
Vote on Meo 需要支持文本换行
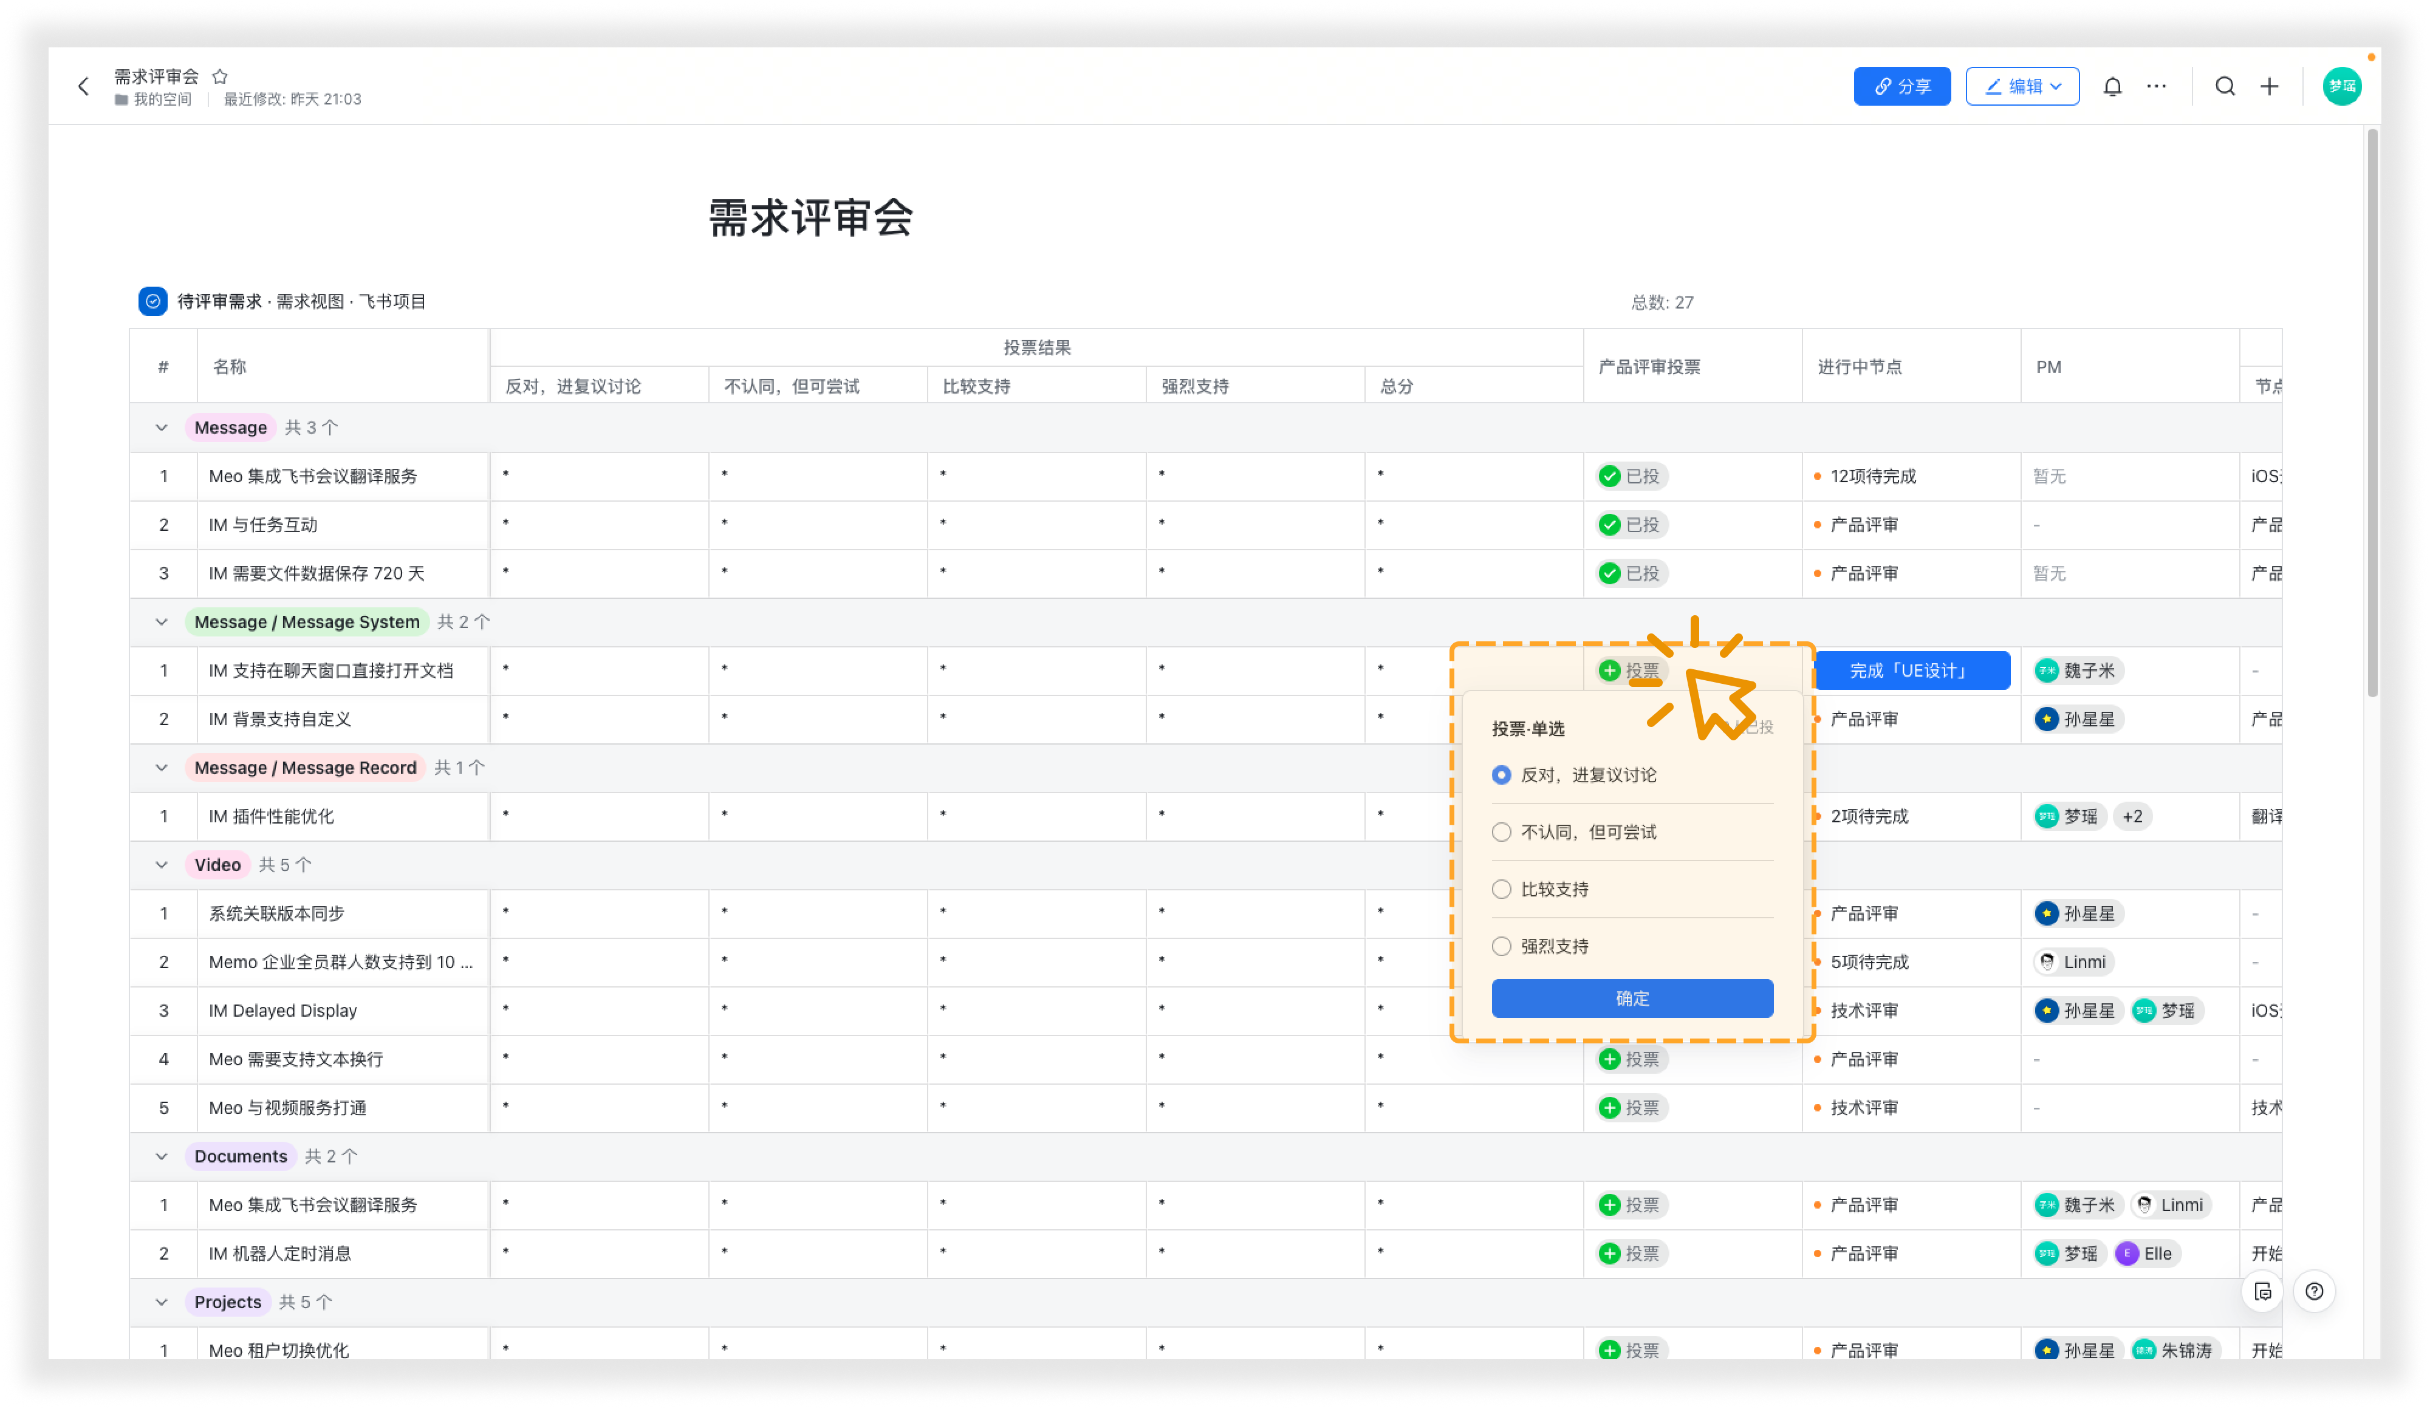[1632, 1059]
